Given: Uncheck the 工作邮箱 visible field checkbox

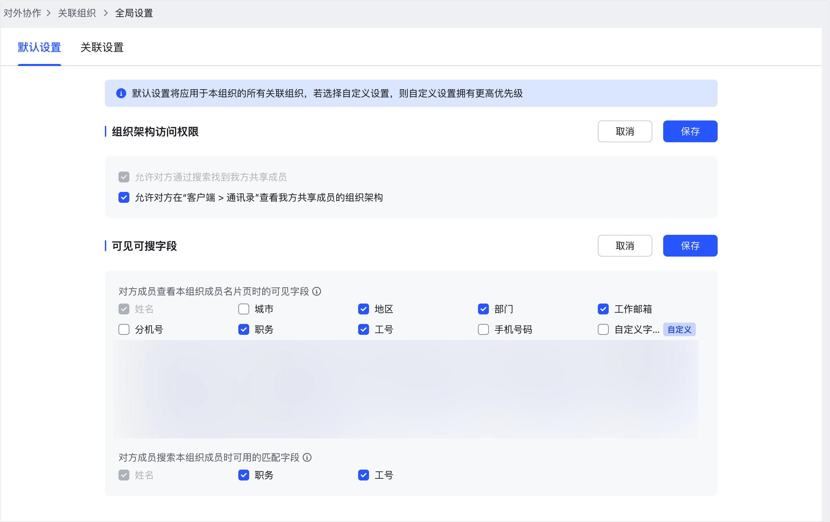Looking at the screenshot, I should (x=603, y=309).
